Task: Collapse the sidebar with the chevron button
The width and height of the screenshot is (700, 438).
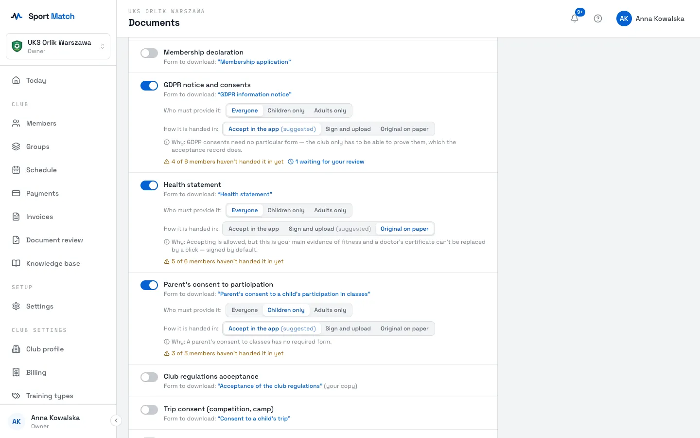Action: (116, 420)
